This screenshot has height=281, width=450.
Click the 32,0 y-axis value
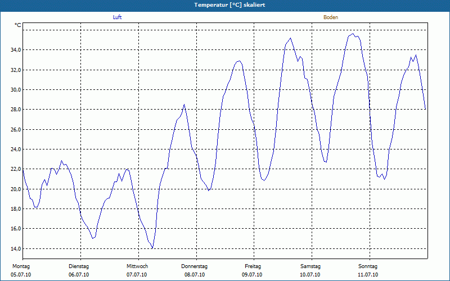pos(16,70)
